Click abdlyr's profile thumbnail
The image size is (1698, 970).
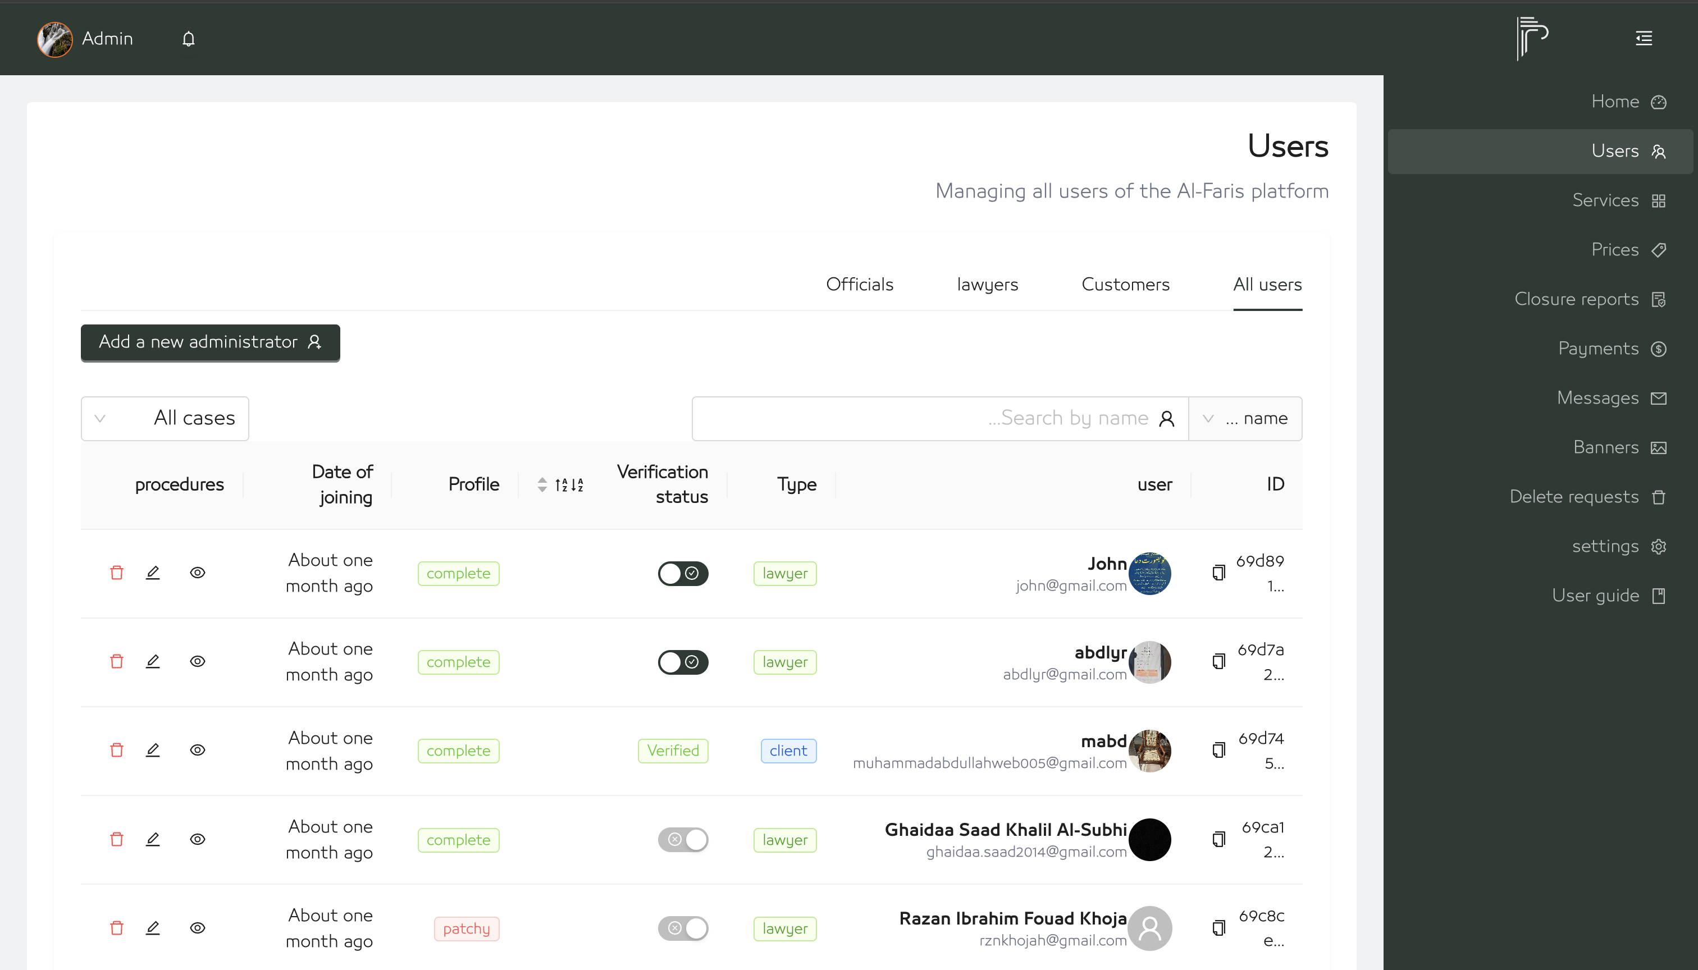[x=1149, y=662]
